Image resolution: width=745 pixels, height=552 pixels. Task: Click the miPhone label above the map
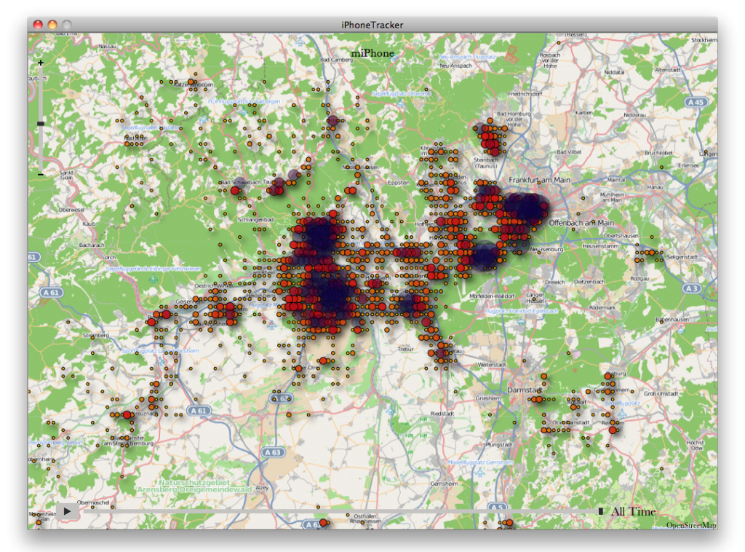372,53
